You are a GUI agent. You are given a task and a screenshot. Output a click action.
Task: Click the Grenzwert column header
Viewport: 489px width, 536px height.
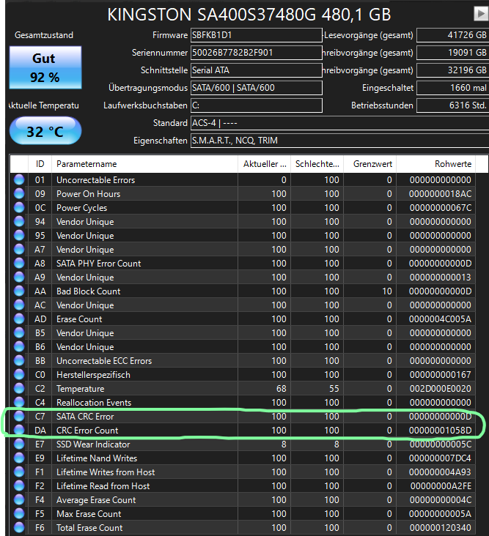pyautogui.click(x=370, y=164)
